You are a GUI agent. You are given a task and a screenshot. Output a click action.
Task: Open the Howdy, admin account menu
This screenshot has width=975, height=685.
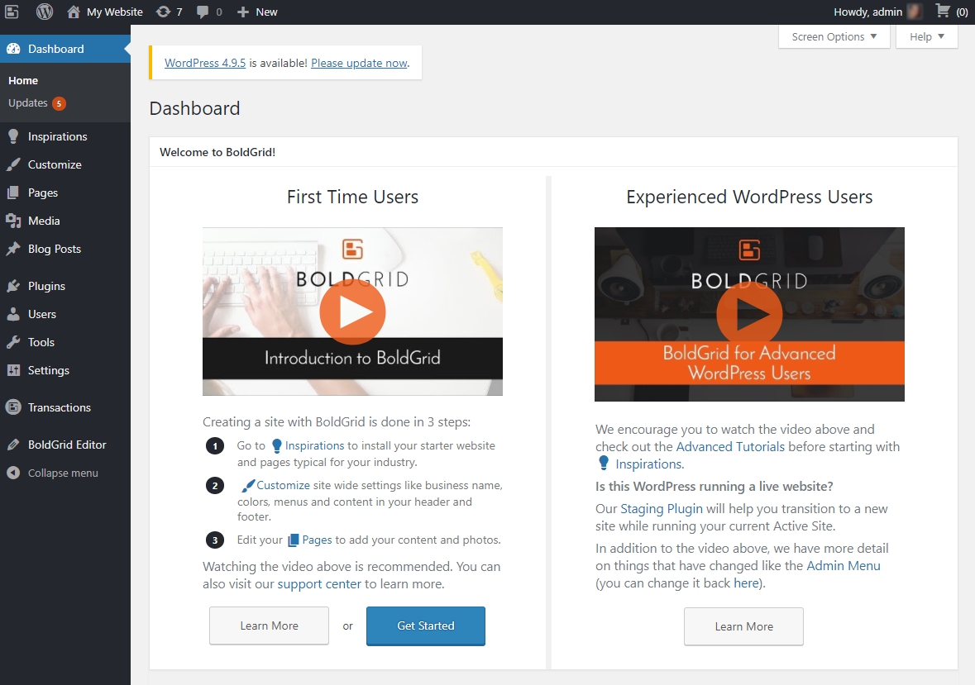pyautogui.click(x=877, y=12)
